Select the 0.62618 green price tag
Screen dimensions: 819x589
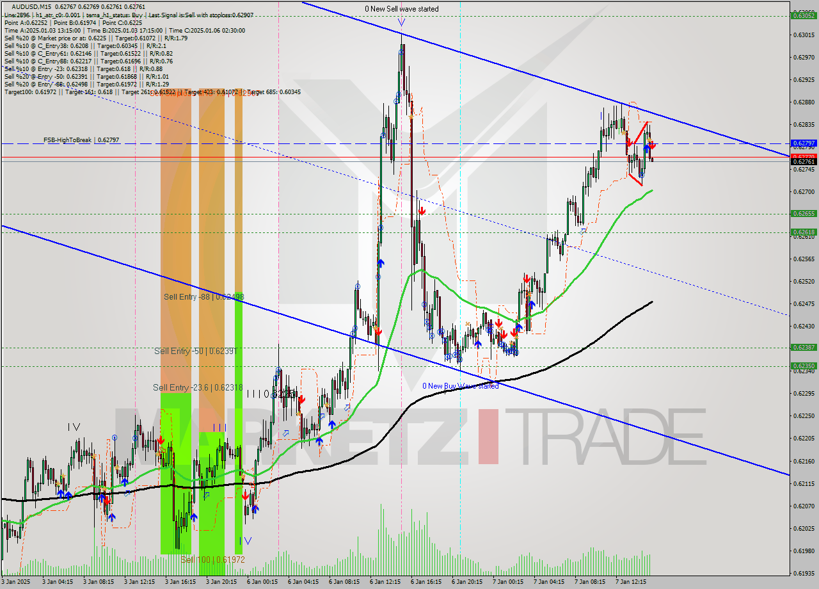804,232
